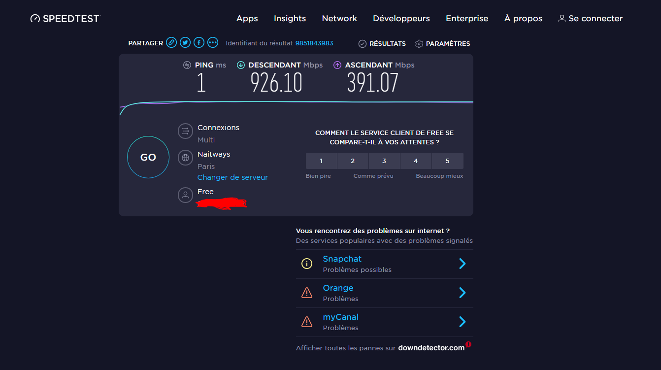Visit downdetector.com link

point(431,348)
